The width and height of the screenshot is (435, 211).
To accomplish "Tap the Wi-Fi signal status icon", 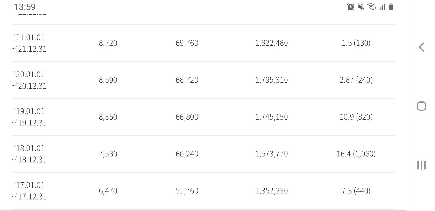I will pyautogui.click(x=372, y=7).
